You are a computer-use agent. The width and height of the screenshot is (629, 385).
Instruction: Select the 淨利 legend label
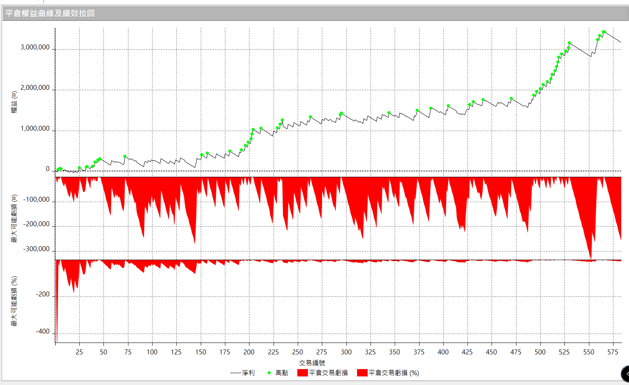pos(248,373)
